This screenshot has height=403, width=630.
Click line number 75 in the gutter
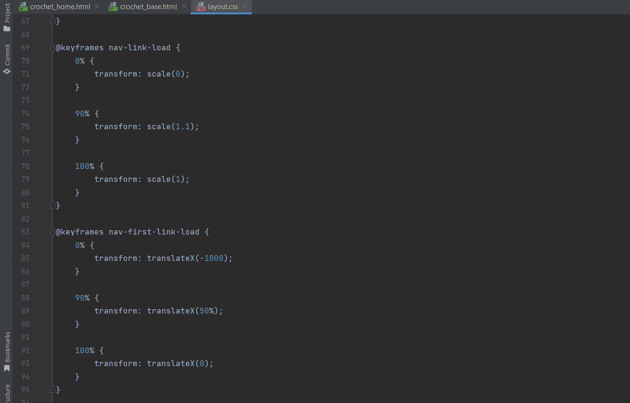point(25,127)
